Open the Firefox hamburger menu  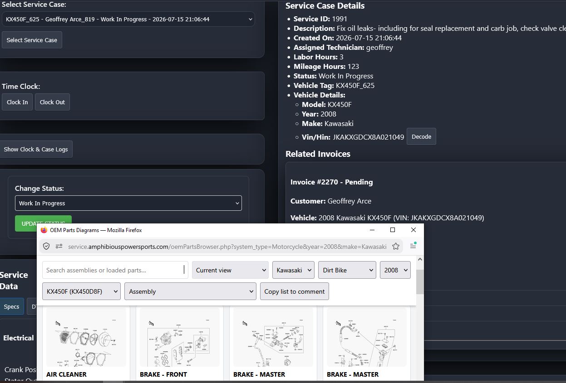coord(413,246)
